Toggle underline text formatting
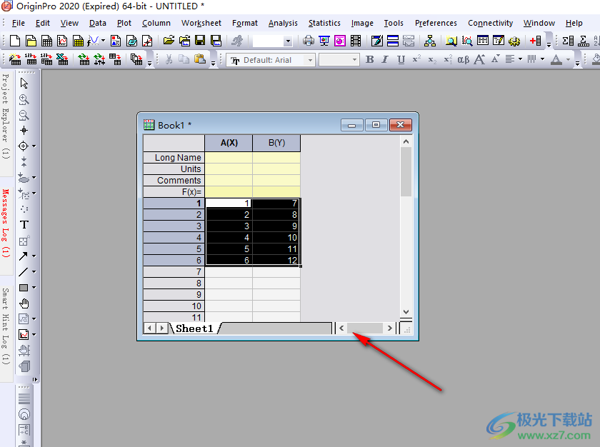Screen dimensions: 600x447 (x=401, y=60)
